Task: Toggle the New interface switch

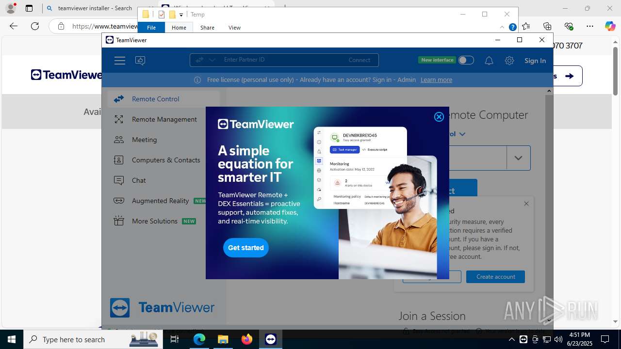Action: 466,60
